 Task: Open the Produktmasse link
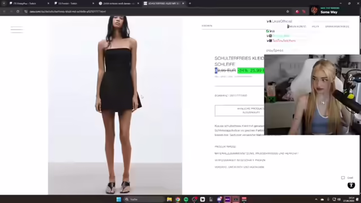(x=225, y=147)
